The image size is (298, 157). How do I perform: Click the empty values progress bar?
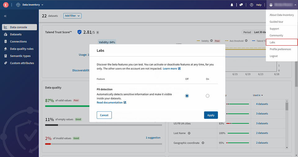(104, 125)
